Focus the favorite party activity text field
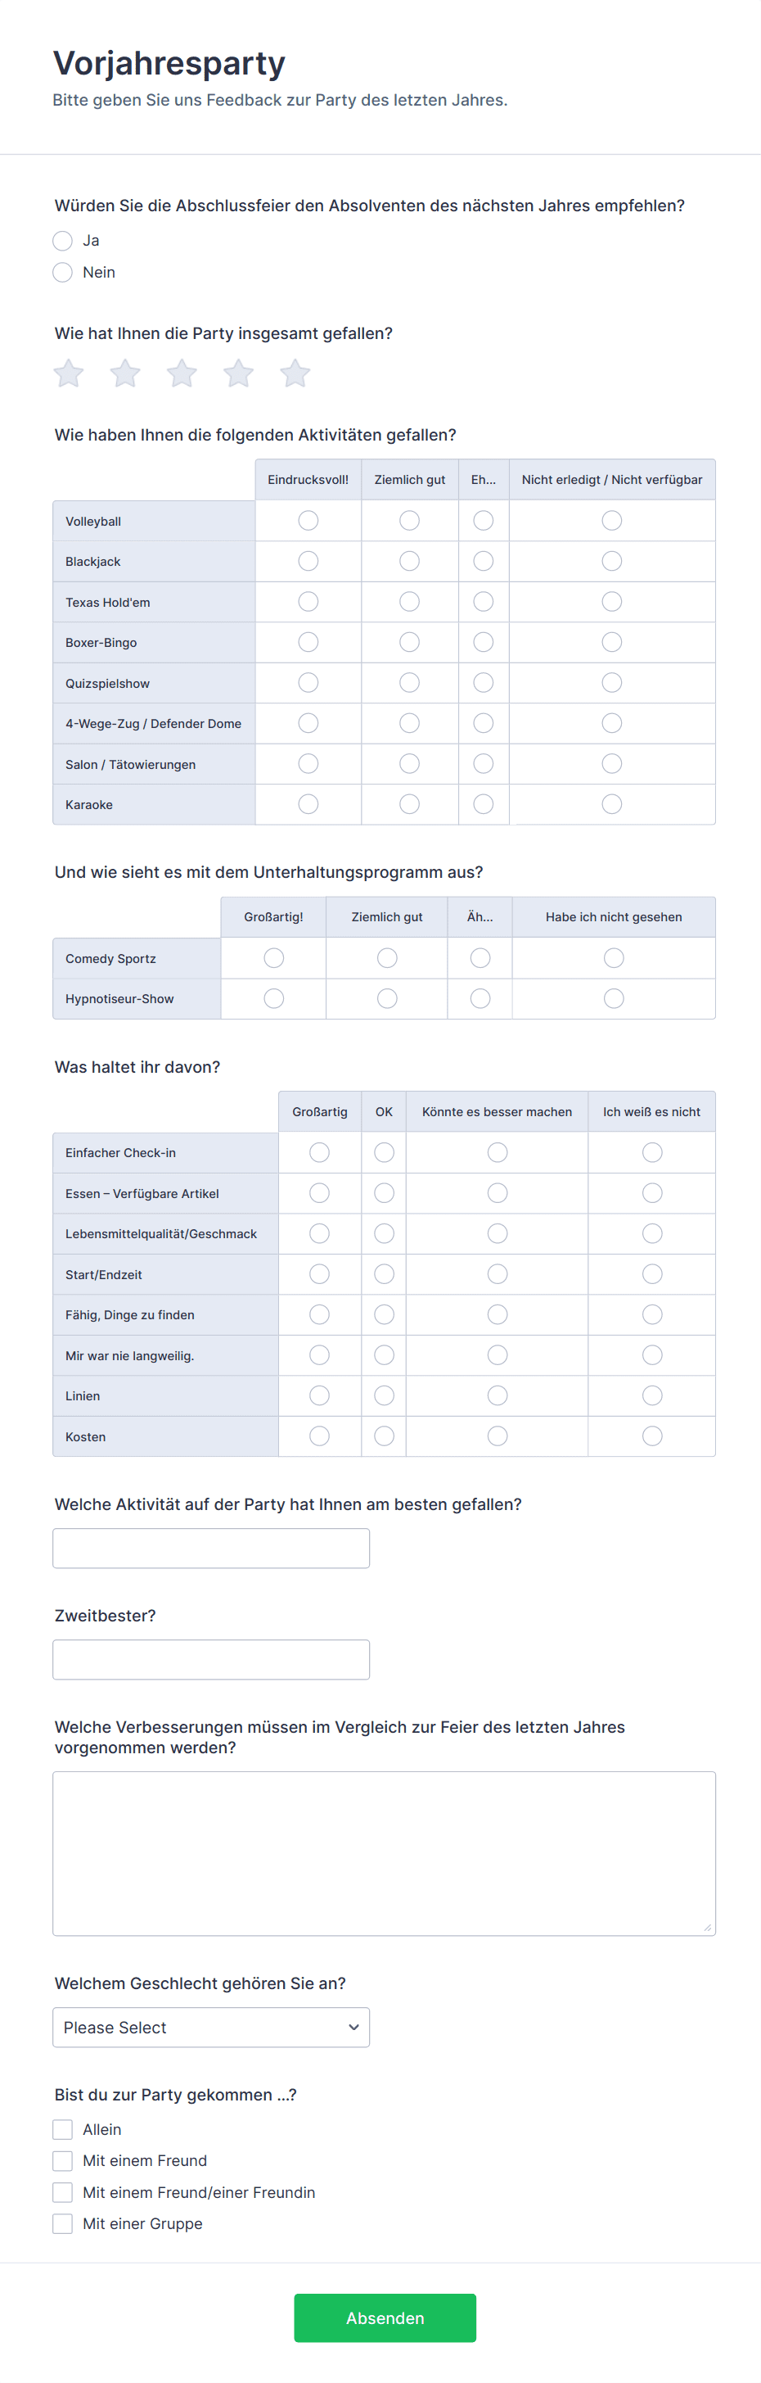This screenshot has width=761, height=2383. pyautogui.click(x=211, y=1548)
